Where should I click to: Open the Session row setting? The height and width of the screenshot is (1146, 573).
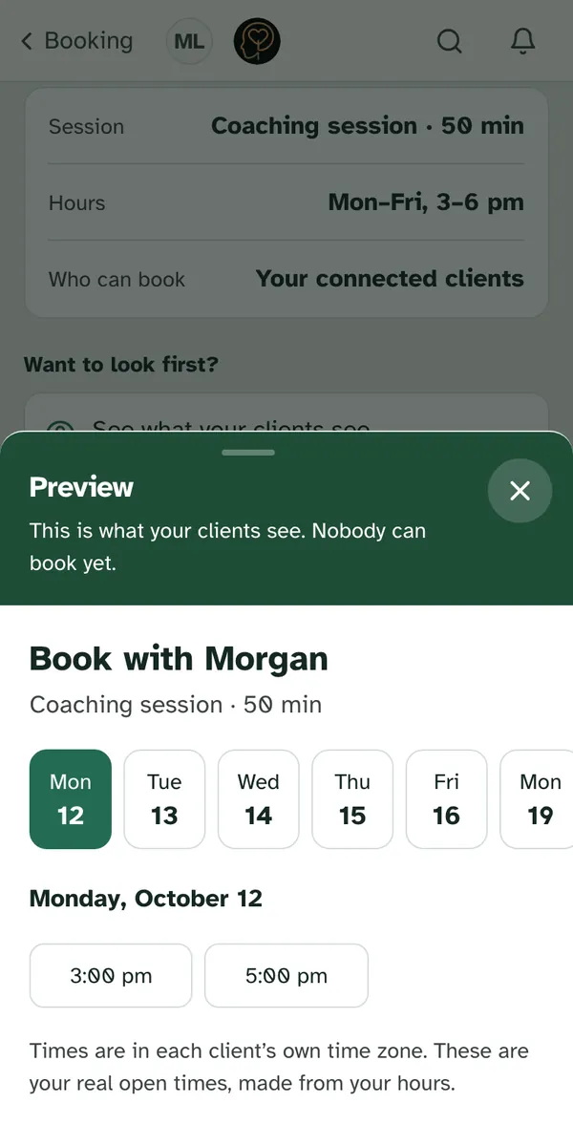coord(286,126)
